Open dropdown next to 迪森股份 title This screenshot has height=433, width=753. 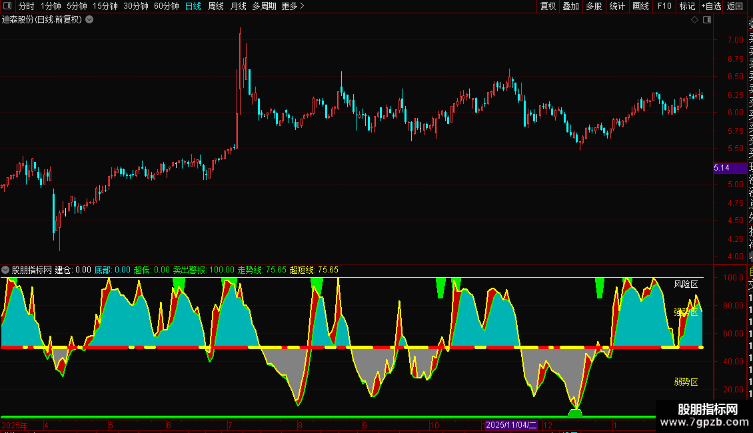click(x=89, y=20)
